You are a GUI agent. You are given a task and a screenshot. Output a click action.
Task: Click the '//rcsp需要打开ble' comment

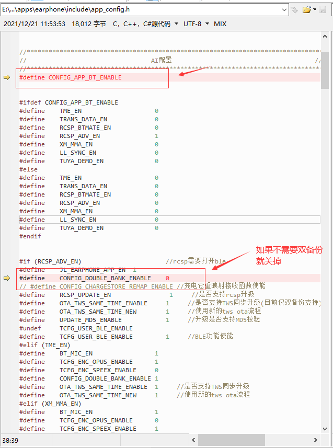point(196,261)
